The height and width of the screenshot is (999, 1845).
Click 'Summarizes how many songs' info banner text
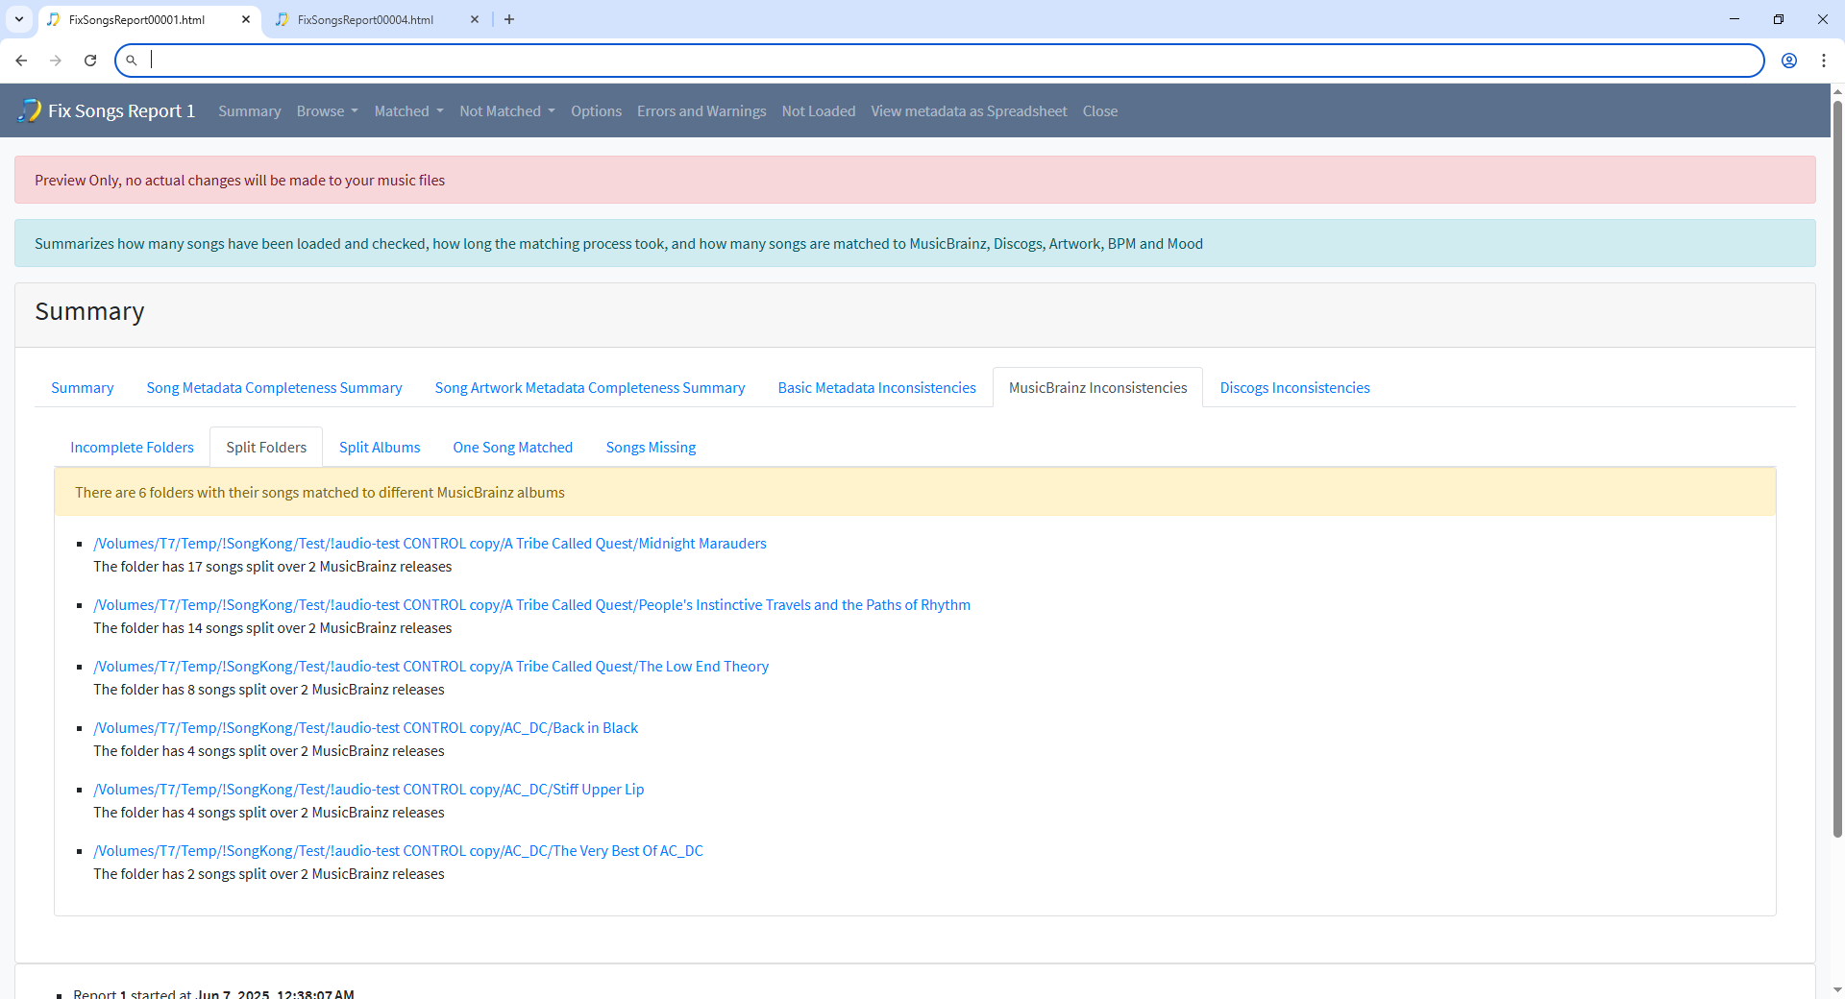(619, 244)
